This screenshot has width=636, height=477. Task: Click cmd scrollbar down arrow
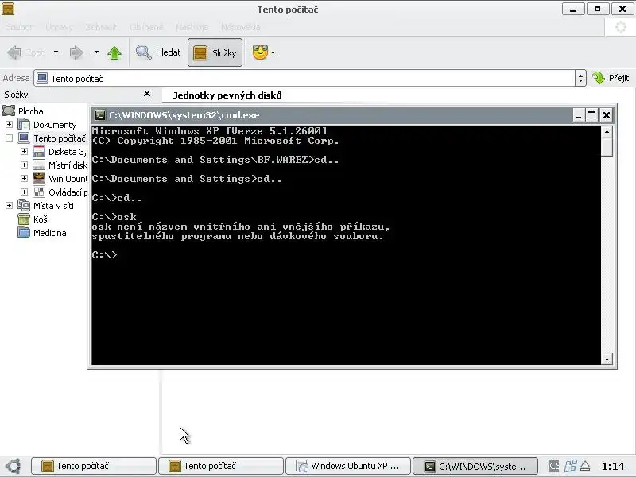(x=607, y=359)
